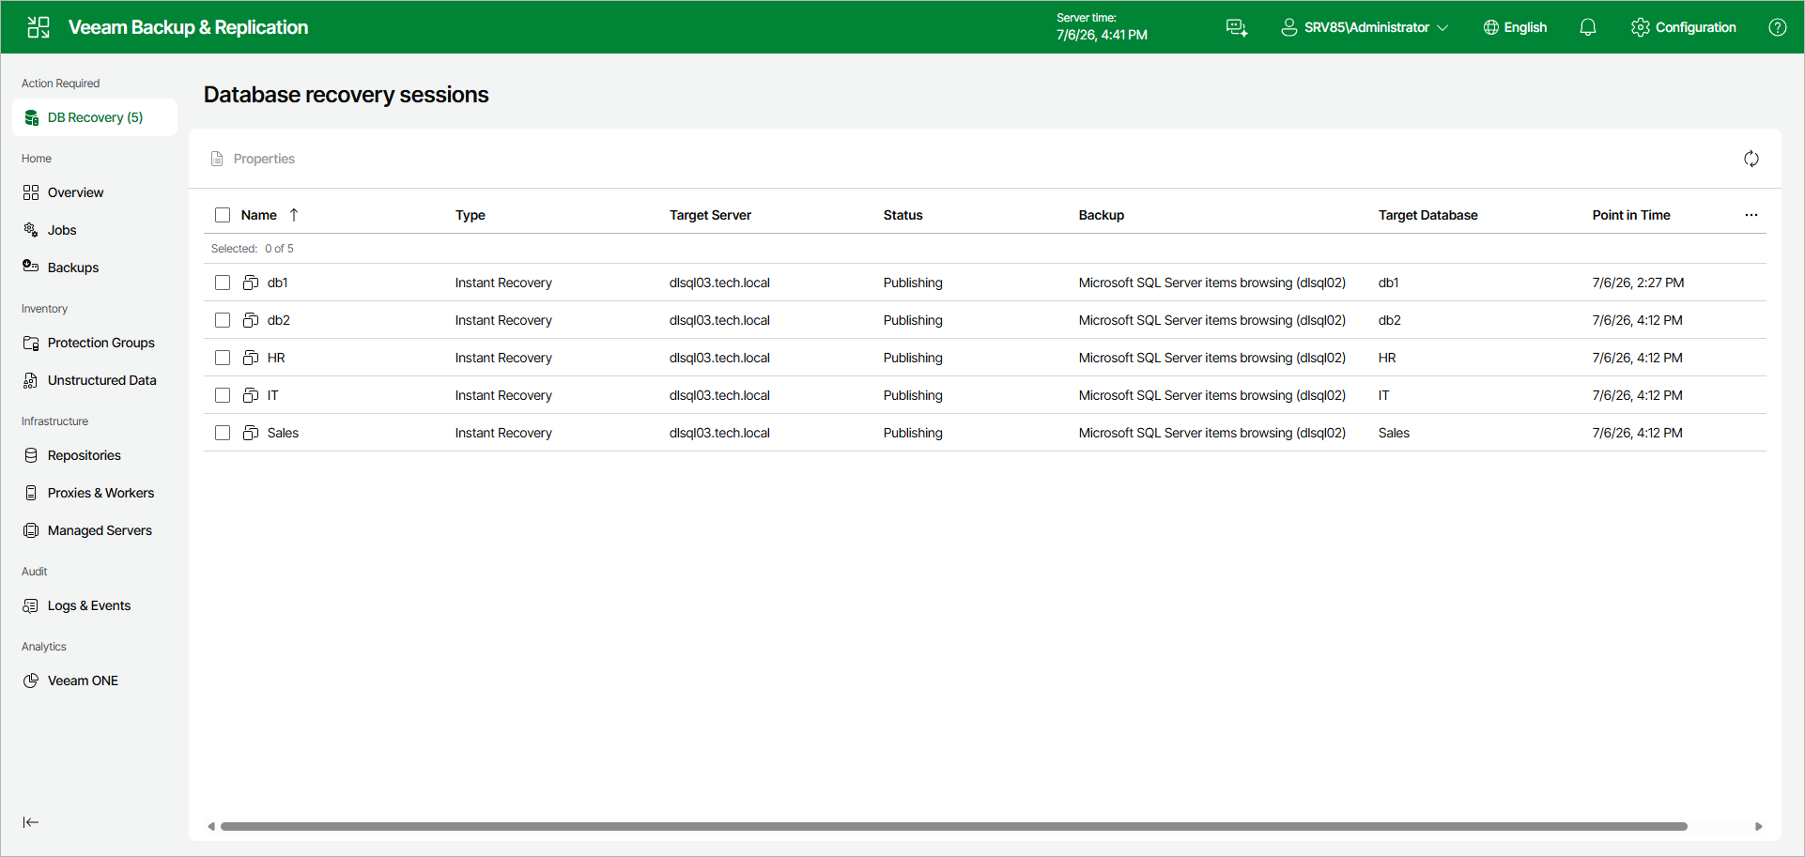1805x857 pixels.
Task: Tick the checkbox for db2 session
Action: [223, 320]
